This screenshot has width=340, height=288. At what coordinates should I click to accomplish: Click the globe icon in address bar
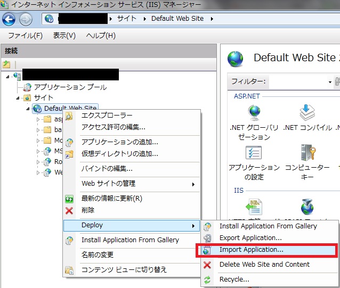coord(49,19)
